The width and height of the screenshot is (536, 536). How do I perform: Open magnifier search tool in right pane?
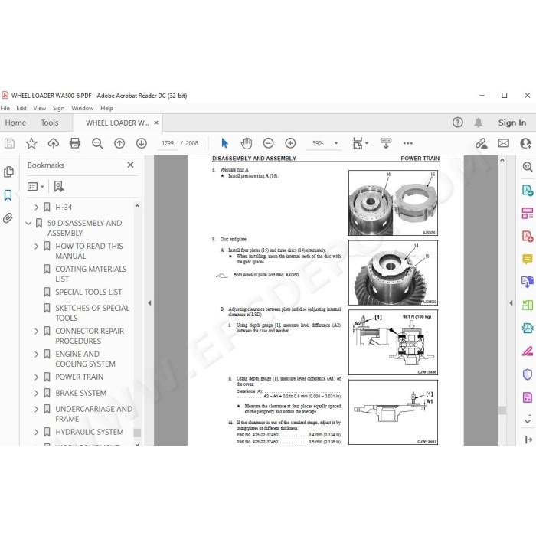(527, 167)
